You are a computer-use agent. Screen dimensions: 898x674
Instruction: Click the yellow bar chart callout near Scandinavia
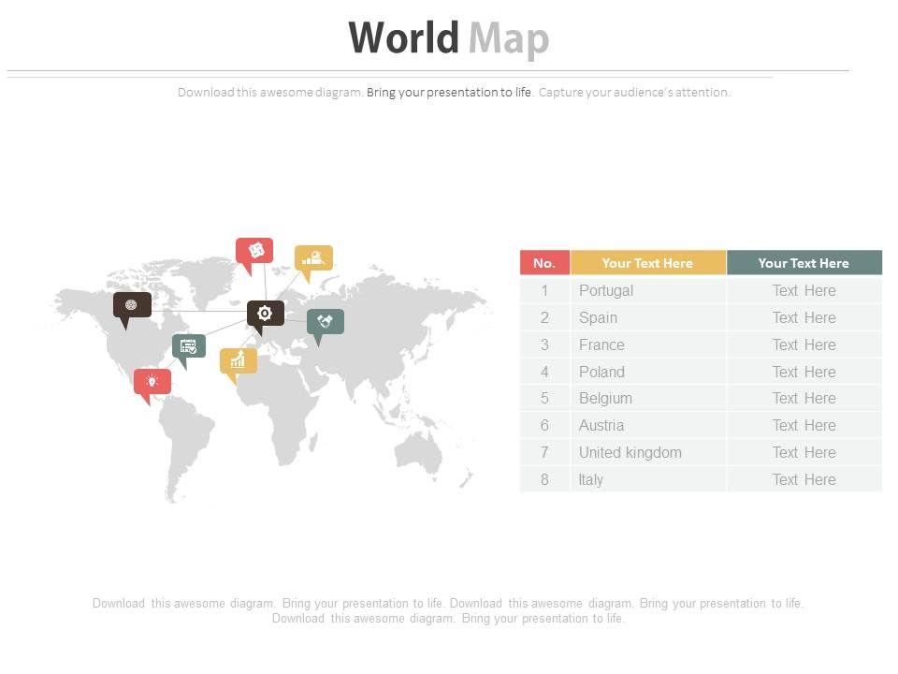tap(313, 257)
